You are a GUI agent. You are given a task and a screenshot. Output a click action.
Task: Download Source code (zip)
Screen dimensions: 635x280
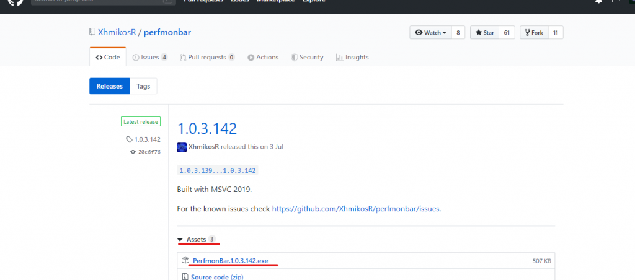click(x=217, y=277)
